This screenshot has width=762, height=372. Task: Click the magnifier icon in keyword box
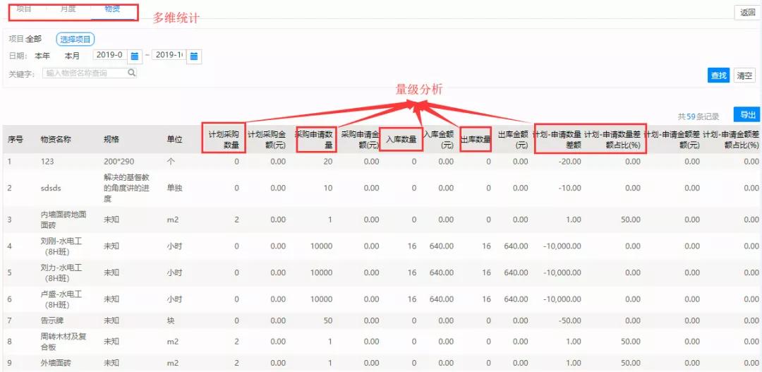(x=131, y=73)
